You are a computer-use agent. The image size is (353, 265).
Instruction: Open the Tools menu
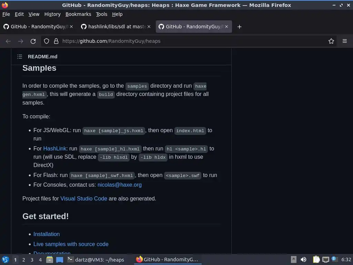pyautogui.click(x=102, y=14)
